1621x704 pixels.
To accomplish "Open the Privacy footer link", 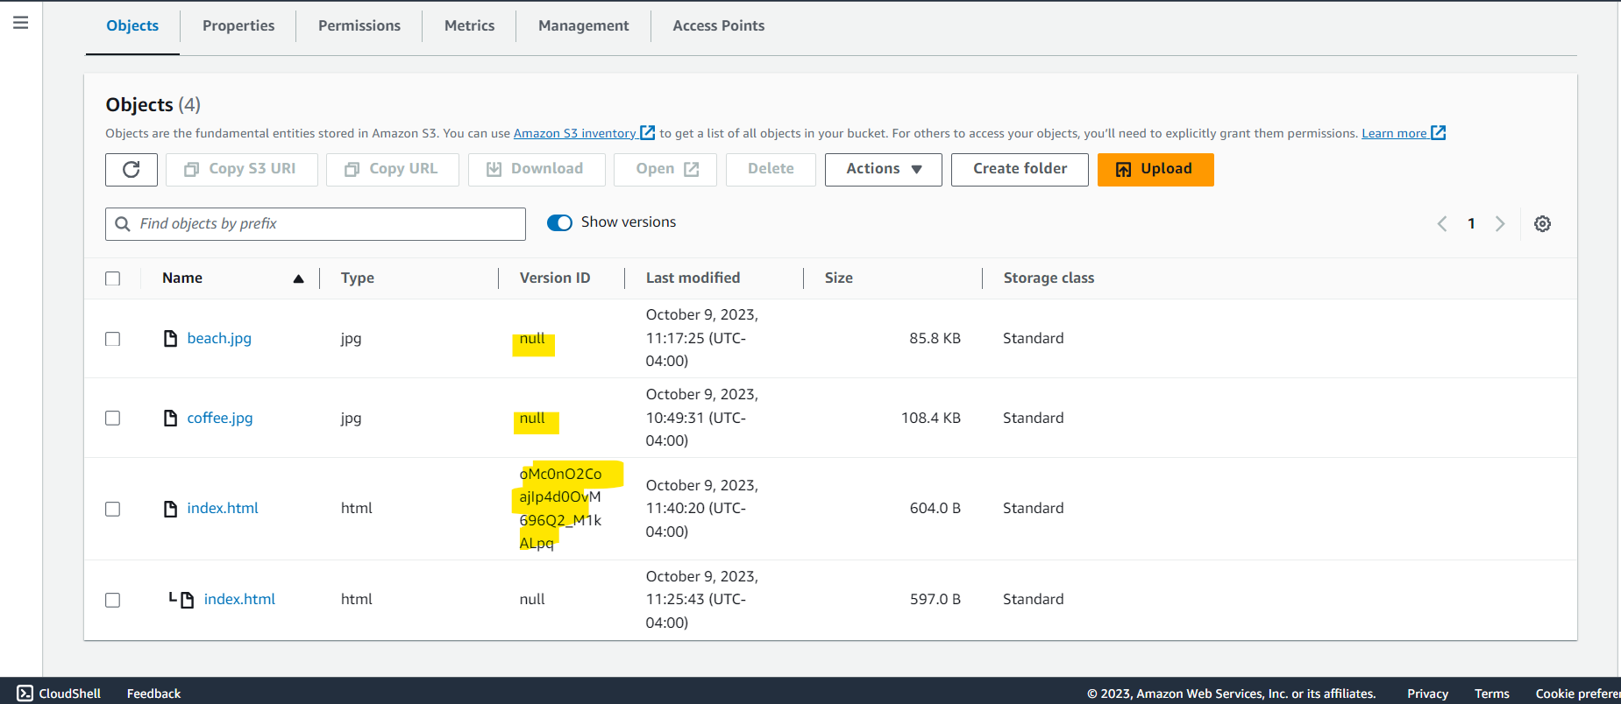I will click(1427, 693).
